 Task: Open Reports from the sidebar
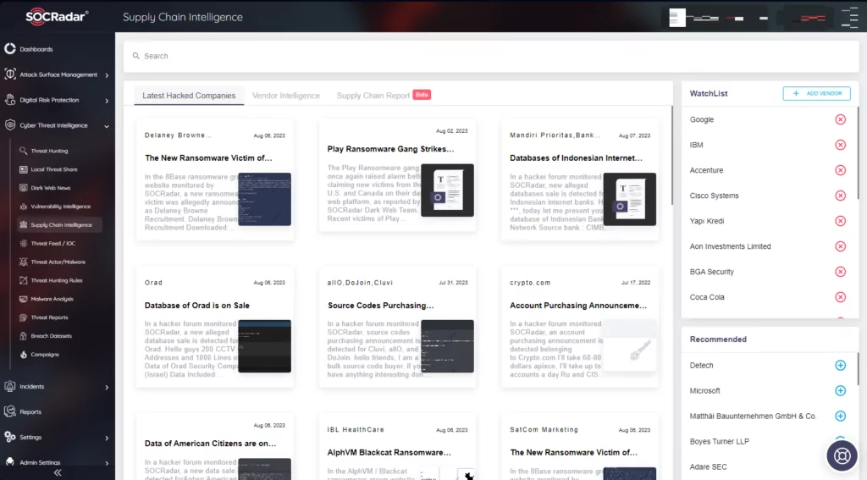coord(30,412)
